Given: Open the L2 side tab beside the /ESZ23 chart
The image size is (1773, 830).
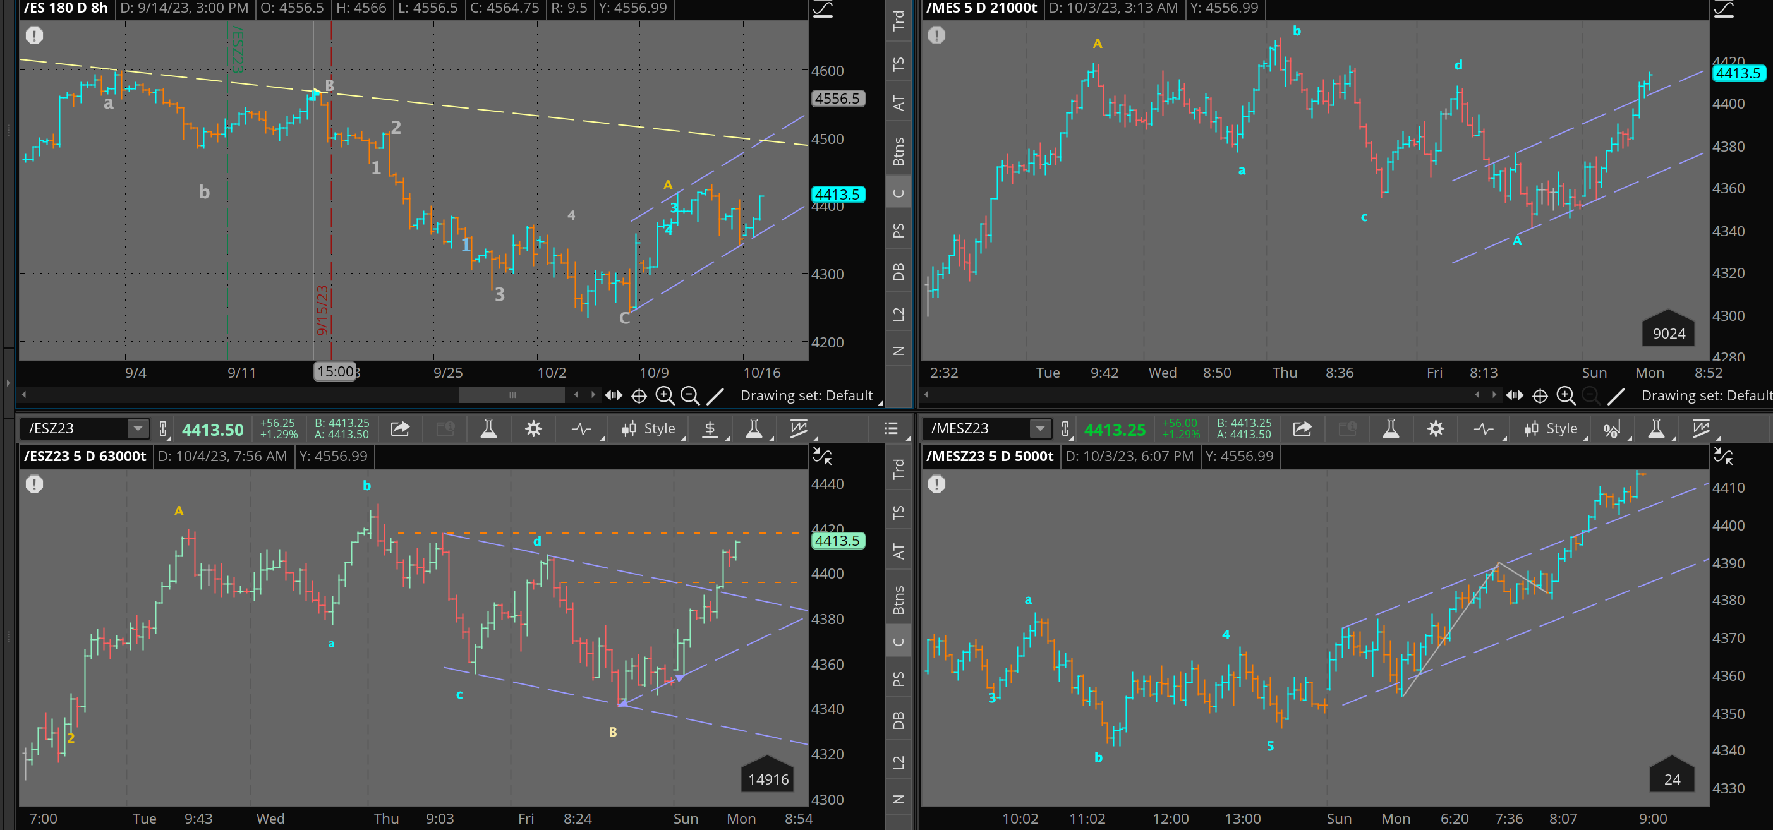Looking at the screenshot, I should 899,762.
